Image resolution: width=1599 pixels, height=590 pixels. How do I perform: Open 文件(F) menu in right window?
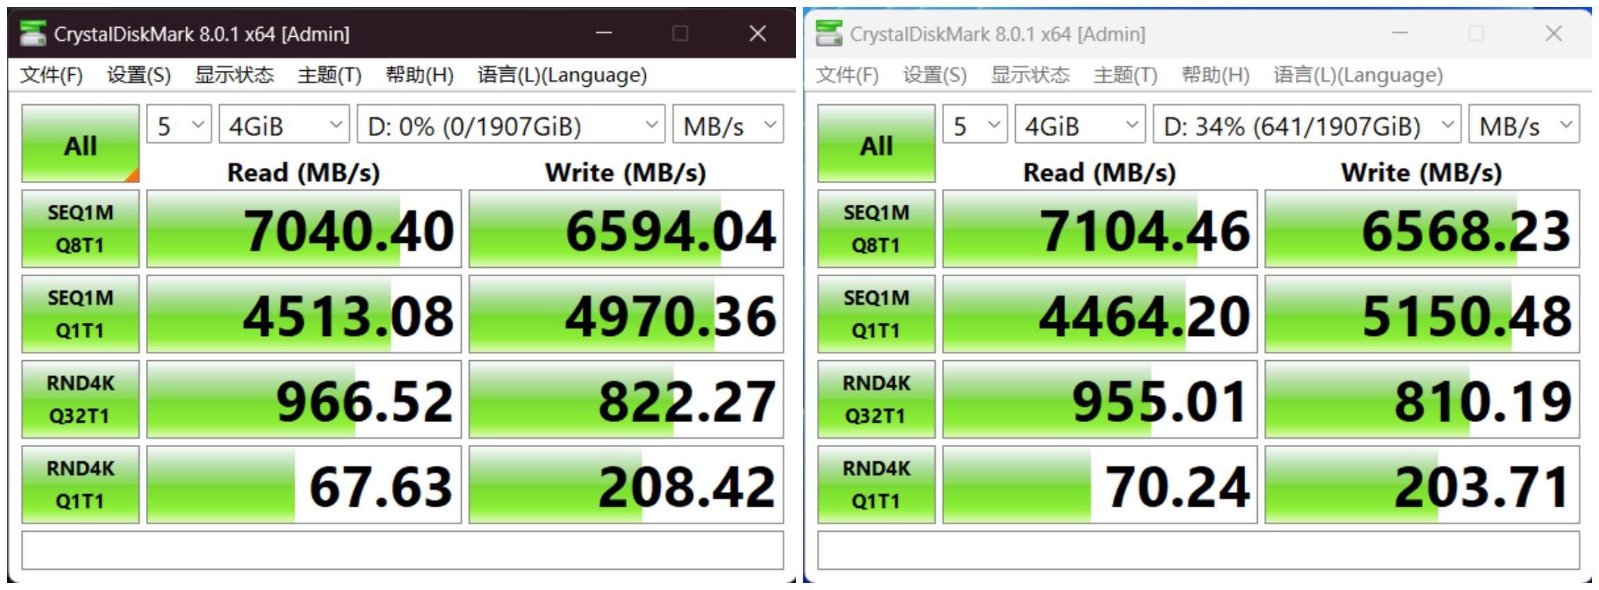[x=847, y=75]
